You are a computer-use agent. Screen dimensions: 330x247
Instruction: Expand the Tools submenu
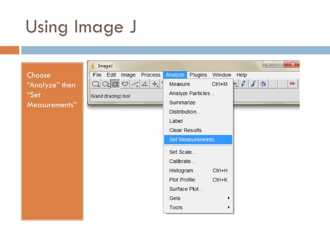[x=198, y=207]
